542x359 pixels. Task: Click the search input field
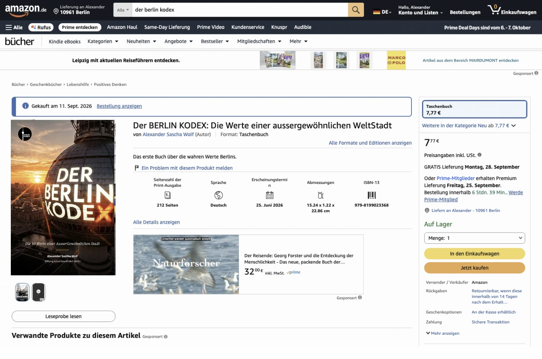240,10
